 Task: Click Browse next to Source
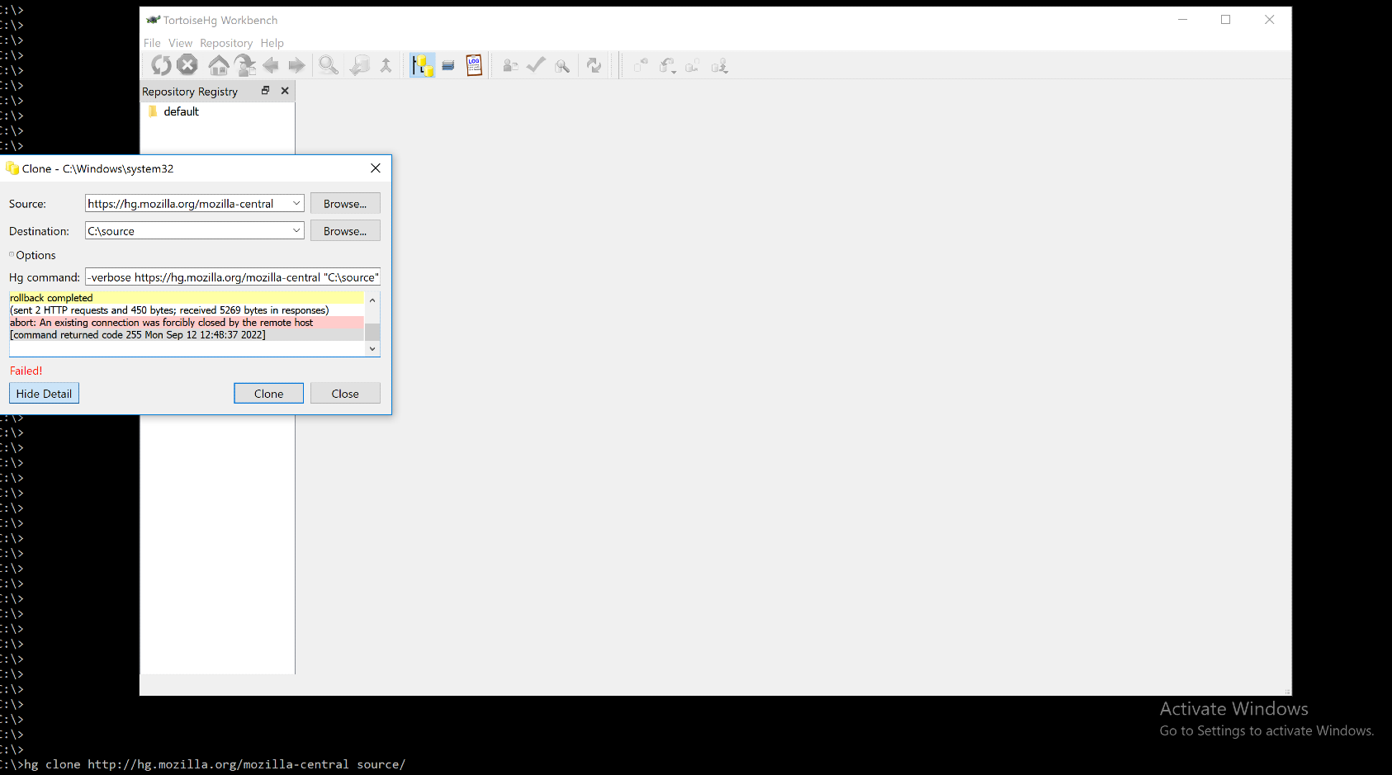pos(345,203)
